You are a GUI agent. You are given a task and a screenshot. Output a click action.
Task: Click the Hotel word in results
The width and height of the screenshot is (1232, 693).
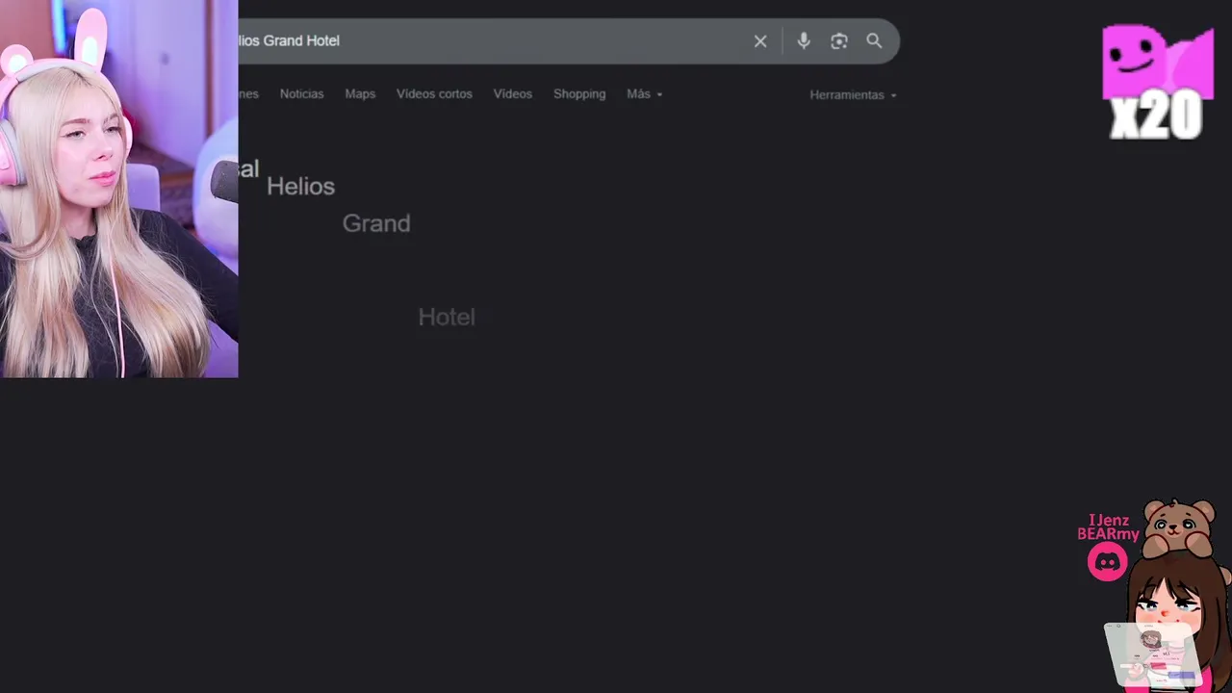coord(447,317)
